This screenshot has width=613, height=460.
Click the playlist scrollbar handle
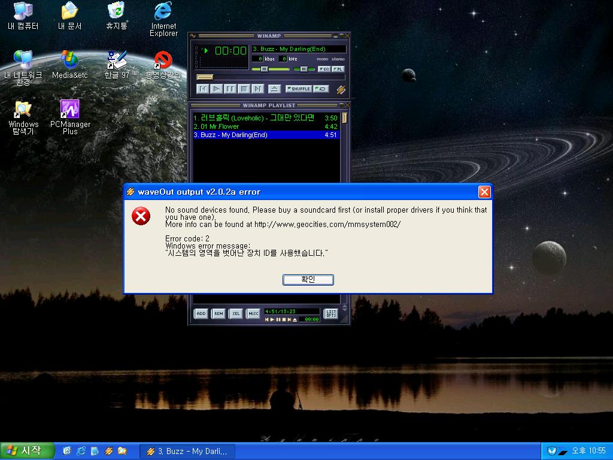coord(344,118)
